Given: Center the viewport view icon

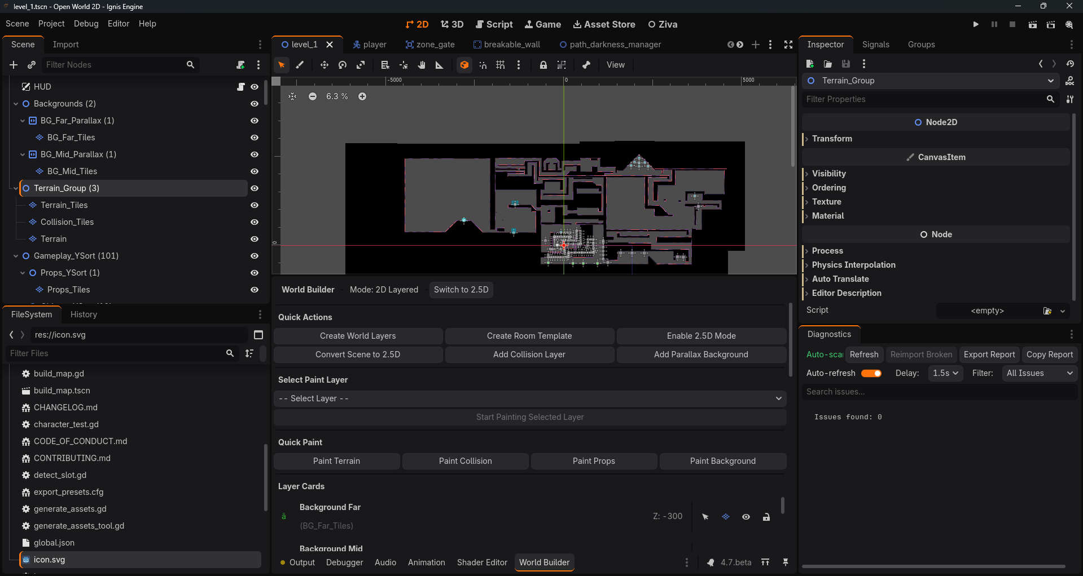Looking at the screenshot, I should click(x=292, y=96).
